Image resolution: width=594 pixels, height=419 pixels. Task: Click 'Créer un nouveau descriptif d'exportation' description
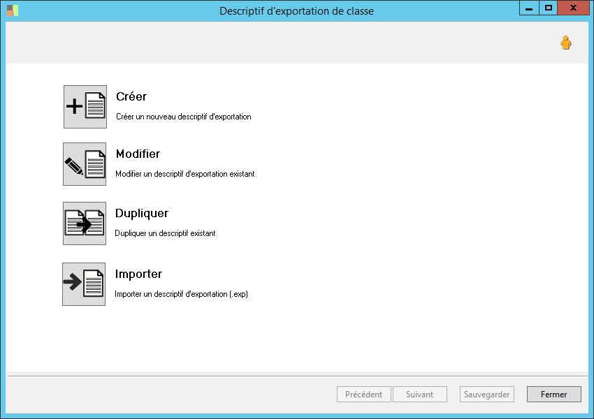coord(184,117)
